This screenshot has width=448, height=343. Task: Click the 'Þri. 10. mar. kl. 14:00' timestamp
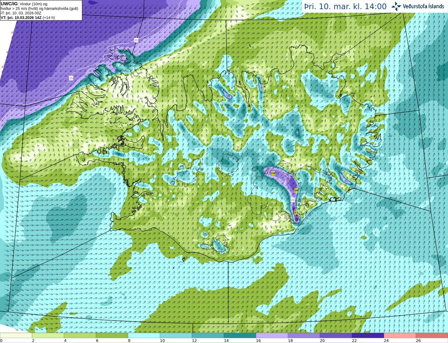tap(345, 6)
